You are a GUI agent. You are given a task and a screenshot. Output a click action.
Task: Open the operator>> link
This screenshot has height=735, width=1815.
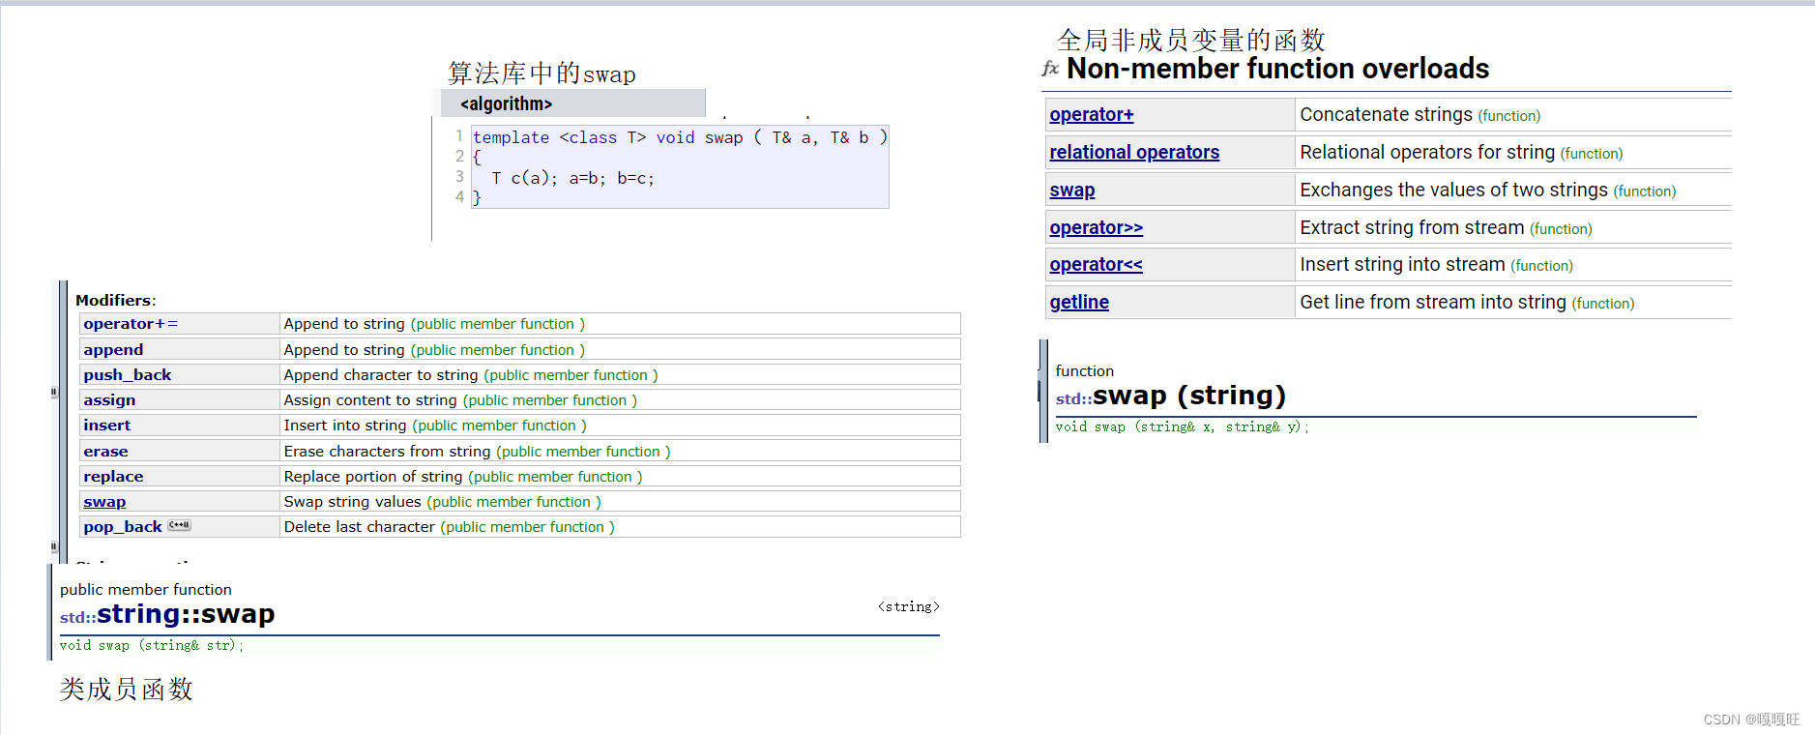1096,227
